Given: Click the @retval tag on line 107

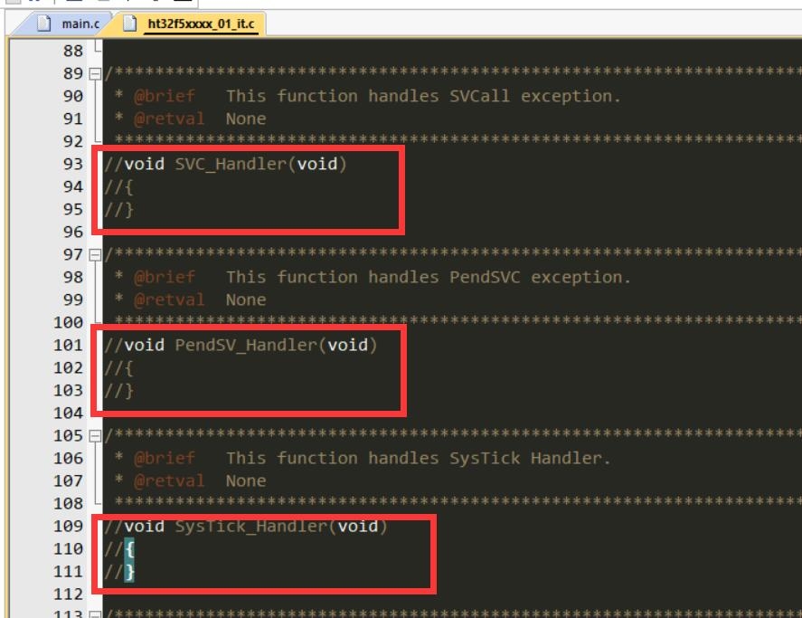Looking at the screenshot, I should 169,480.
